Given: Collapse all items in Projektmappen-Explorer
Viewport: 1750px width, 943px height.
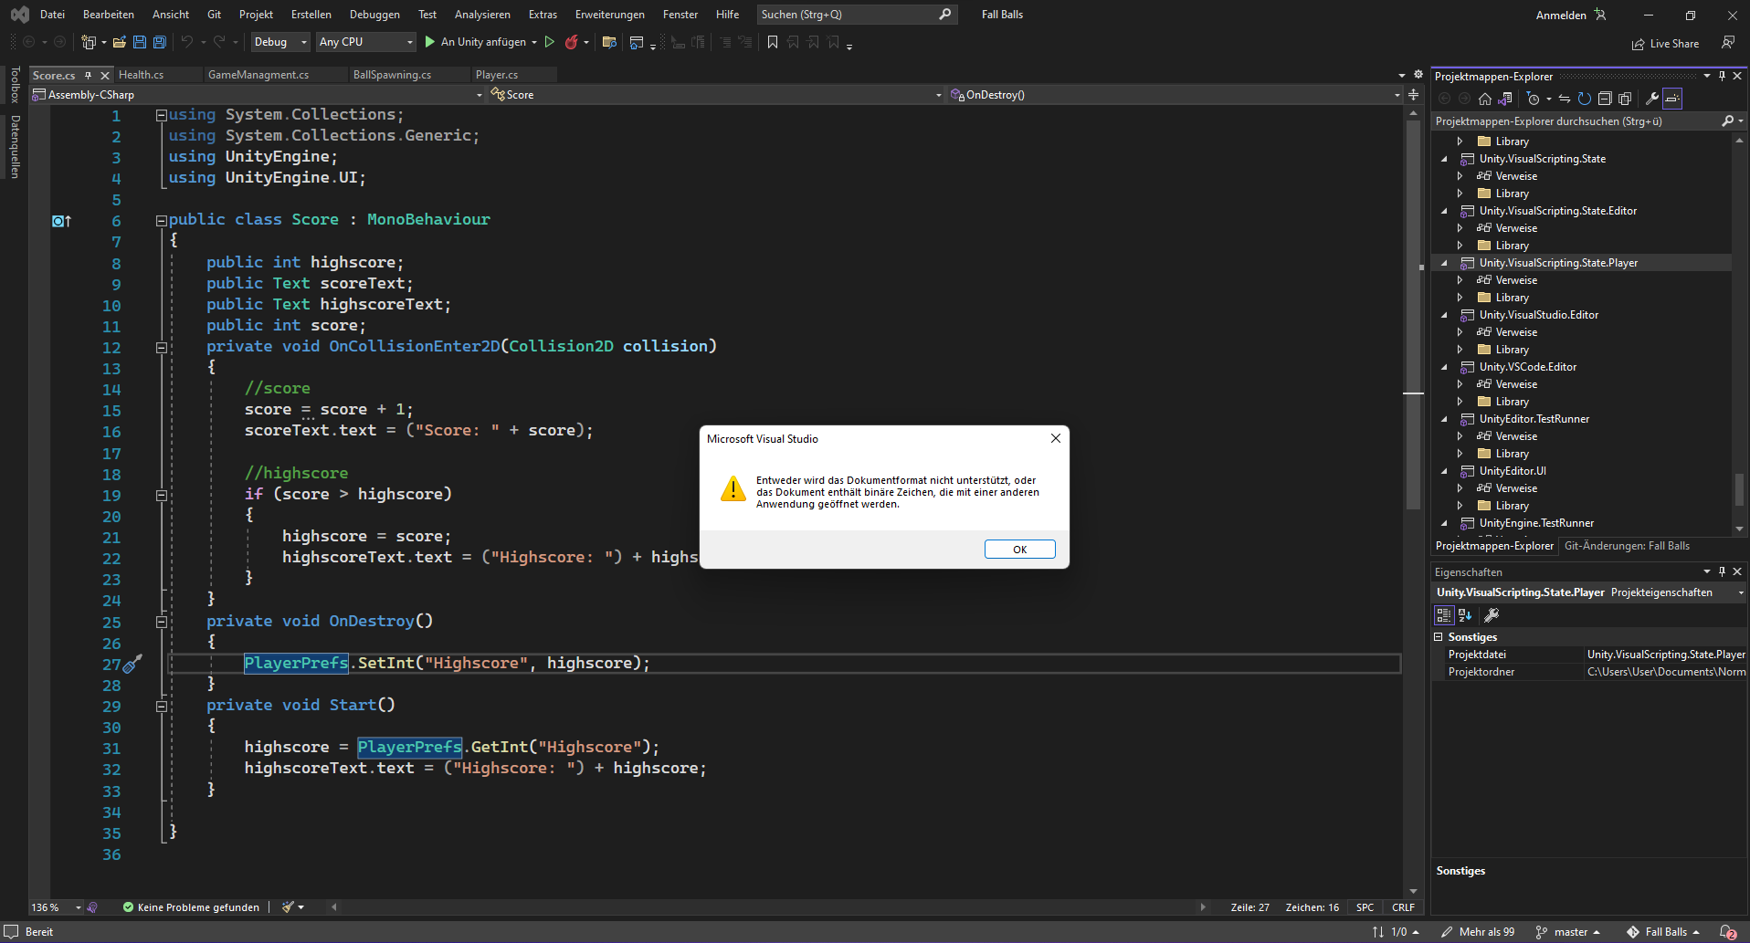Looking at the screenshot, I should click(1606, 99).
